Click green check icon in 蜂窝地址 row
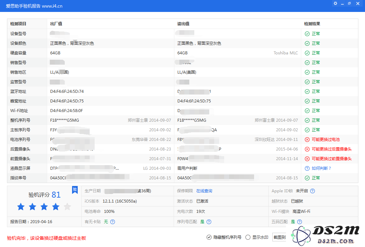Viewport: 365px width, 247px height. coord(307,101)
